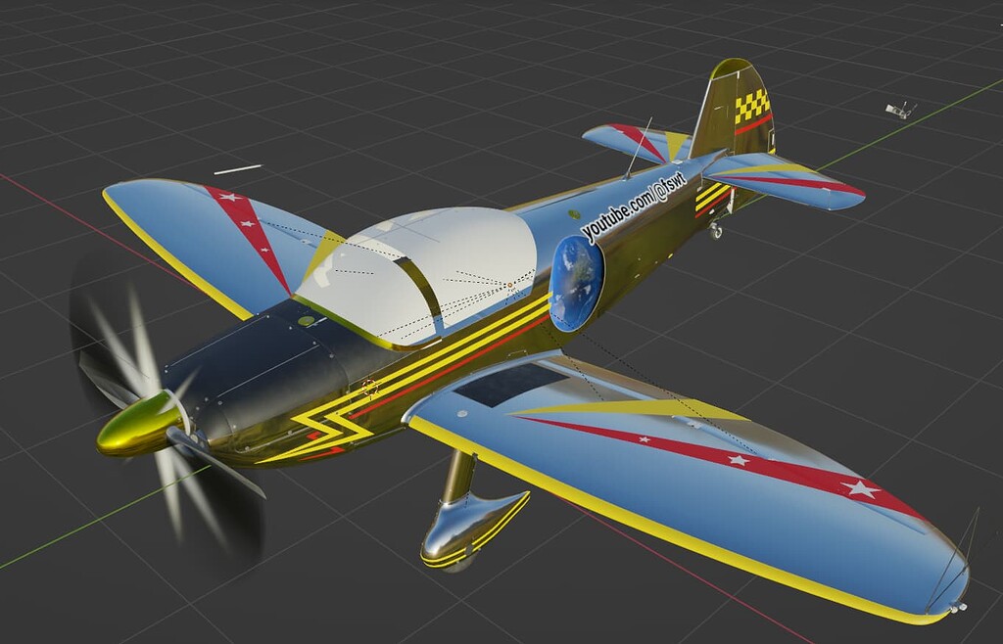Click the Earth globe decal on fuselage

point(571,282)
